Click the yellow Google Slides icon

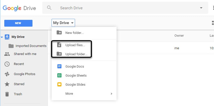tap(59, 84)
